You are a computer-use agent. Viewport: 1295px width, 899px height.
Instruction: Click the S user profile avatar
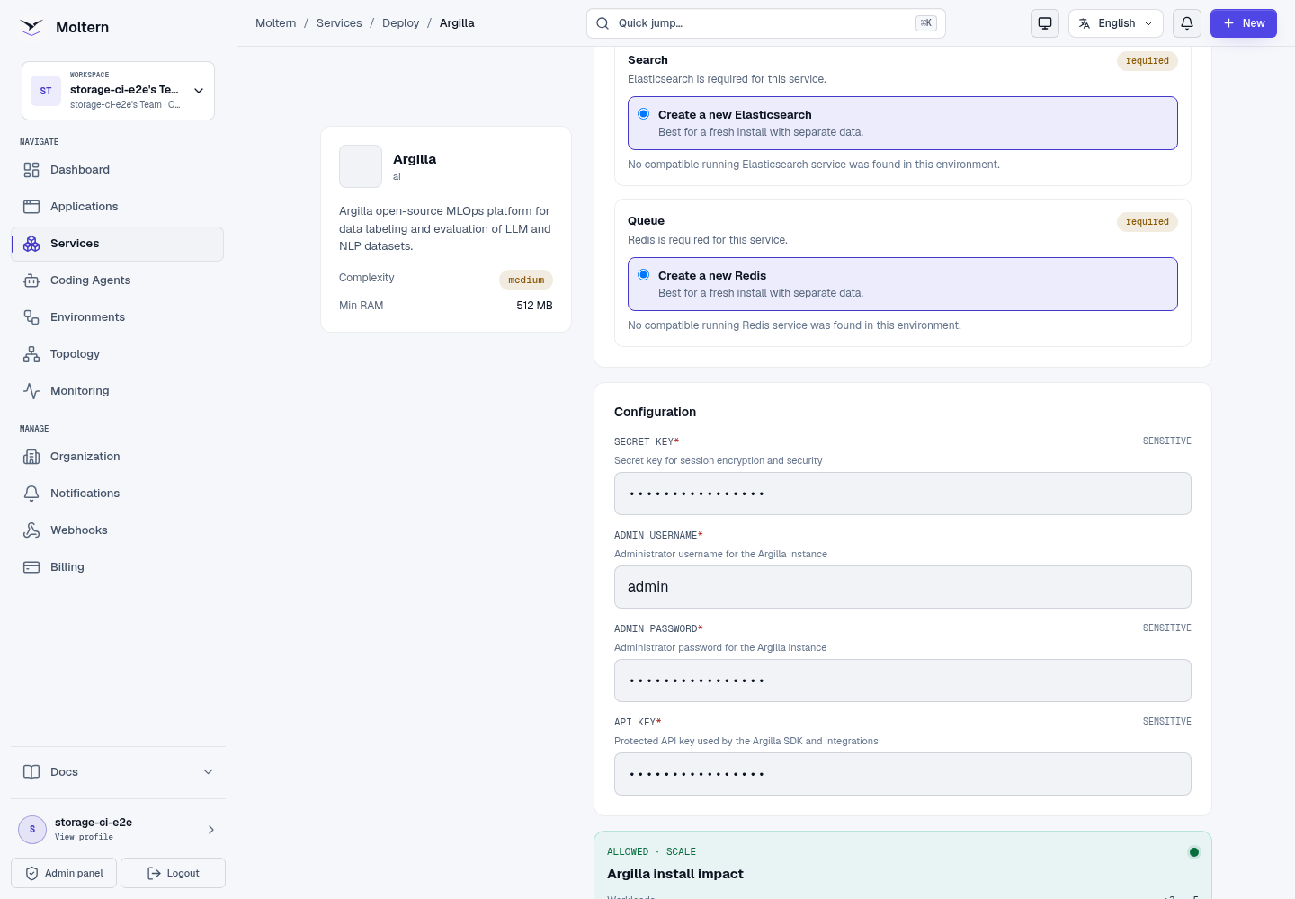[32, 830]
